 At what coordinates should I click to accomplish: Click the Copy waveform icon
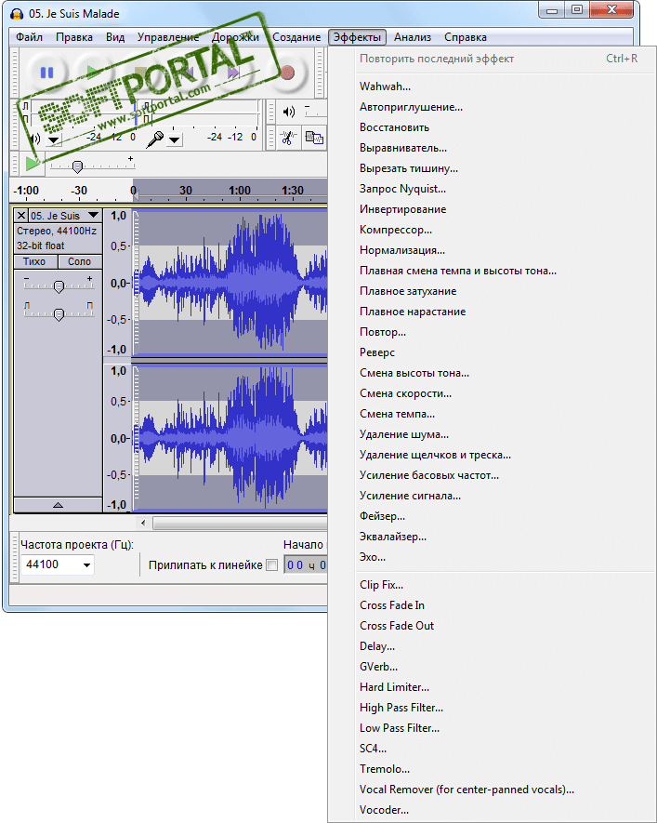pyautogui.click(x=313, y=138)
